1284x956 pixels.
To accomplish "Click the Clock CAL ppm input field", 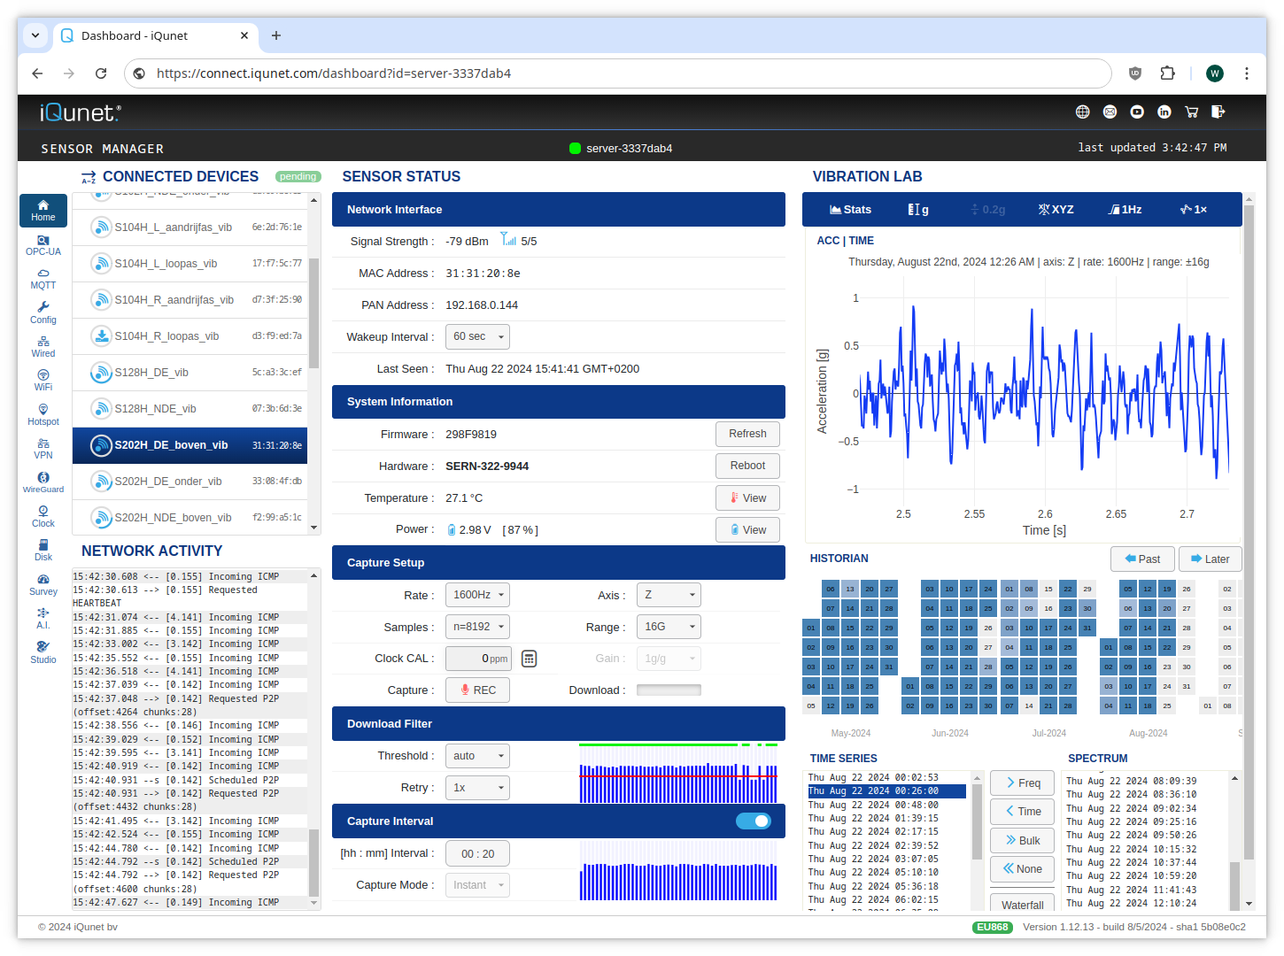I will [x=477, y=659].
